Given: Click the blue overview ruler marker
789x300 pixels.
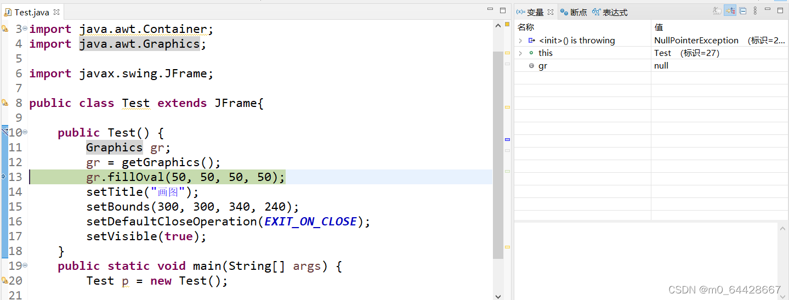Looking at the screenshot, I should [507, 140].
